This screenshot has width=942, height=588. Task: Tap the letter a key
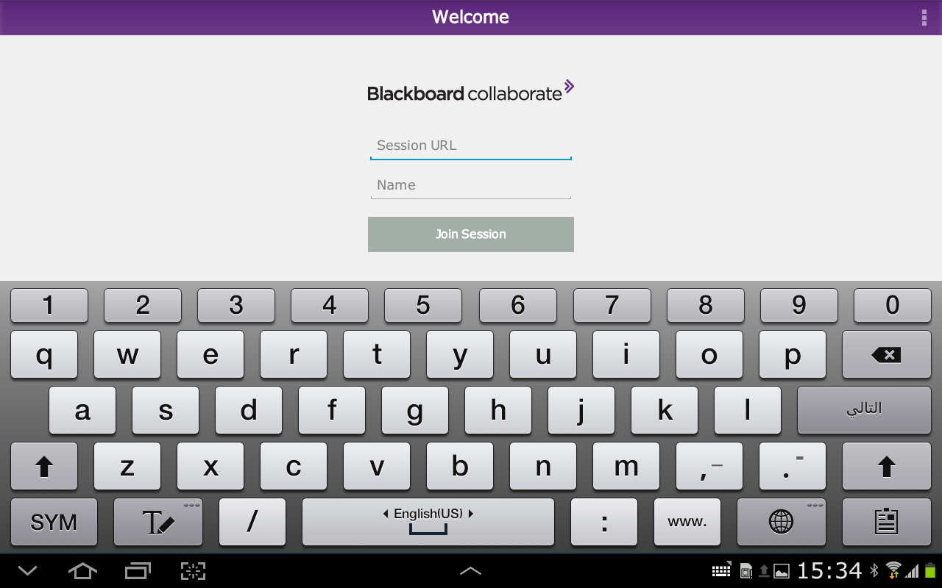(x=82, y=411)
